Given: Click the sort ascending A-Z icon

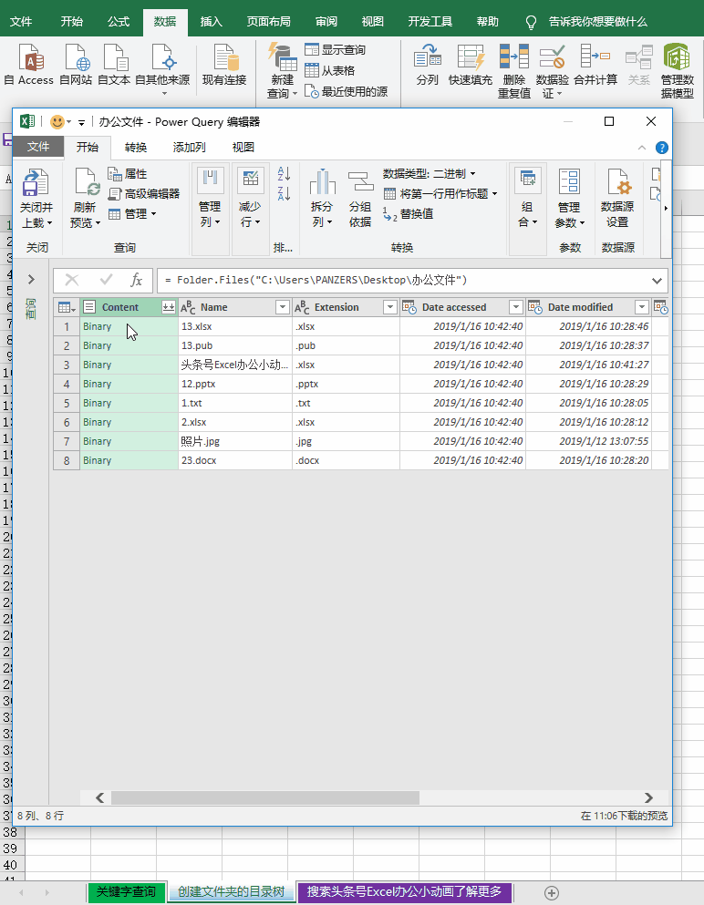Looking at the screenshot, I should pos(284,173).
